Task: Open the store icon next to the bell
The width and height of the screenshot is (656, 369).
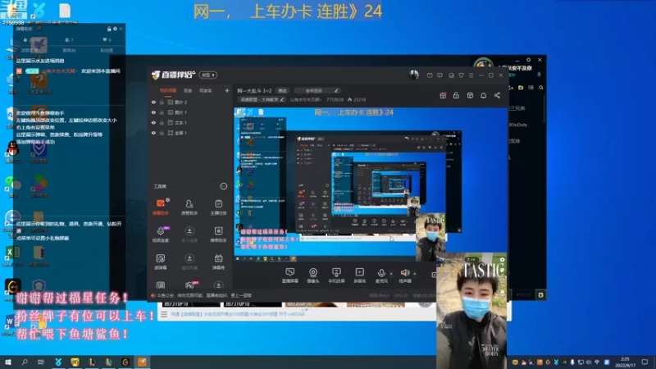Action: 470,95
